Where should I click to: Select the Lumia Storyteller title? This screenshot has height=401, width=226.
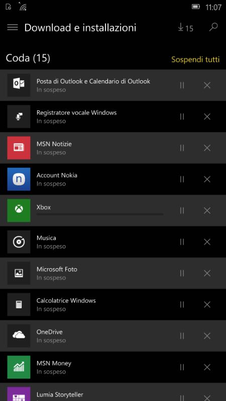(60, 395)
